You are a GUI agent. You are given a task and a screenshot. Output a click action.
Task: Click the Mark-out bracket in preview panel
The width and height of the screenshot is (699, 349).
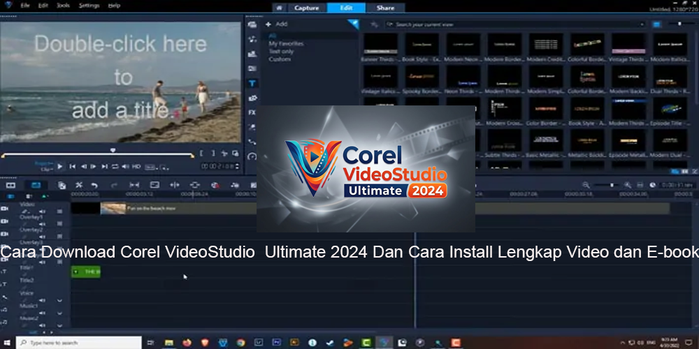tap(213, 153)
